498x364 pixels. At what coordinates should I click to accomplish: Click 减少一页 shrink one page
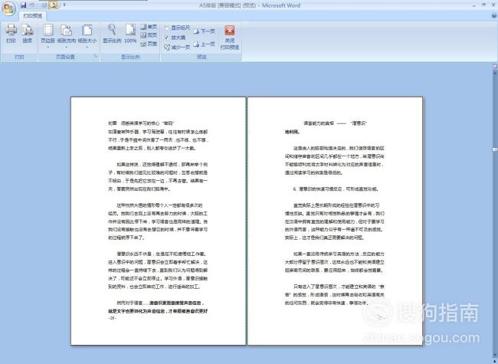coord(177,48)
